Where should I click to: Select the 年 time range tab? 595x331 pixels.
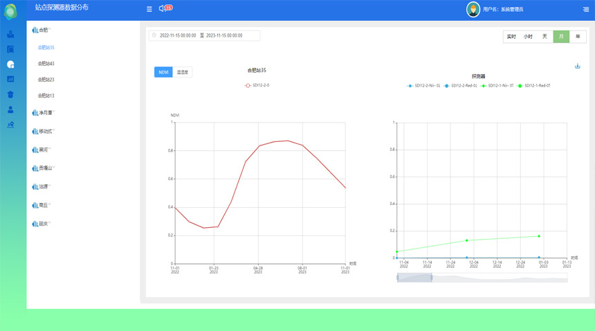578,37
